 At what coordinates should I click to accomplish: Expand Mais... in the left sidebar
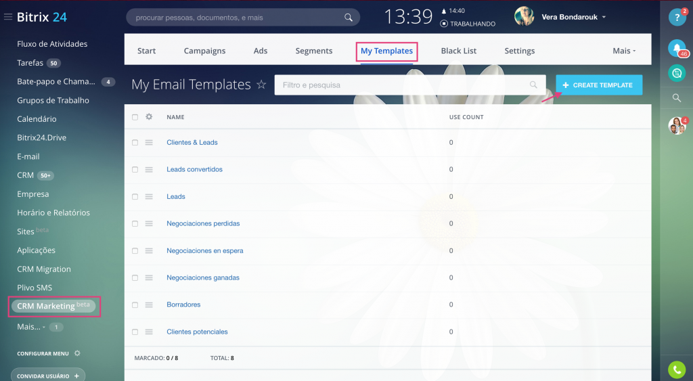coord(31,327)
